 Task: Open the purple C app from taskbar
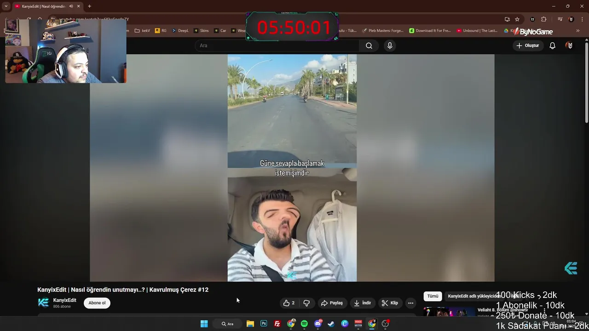[345, 324]
